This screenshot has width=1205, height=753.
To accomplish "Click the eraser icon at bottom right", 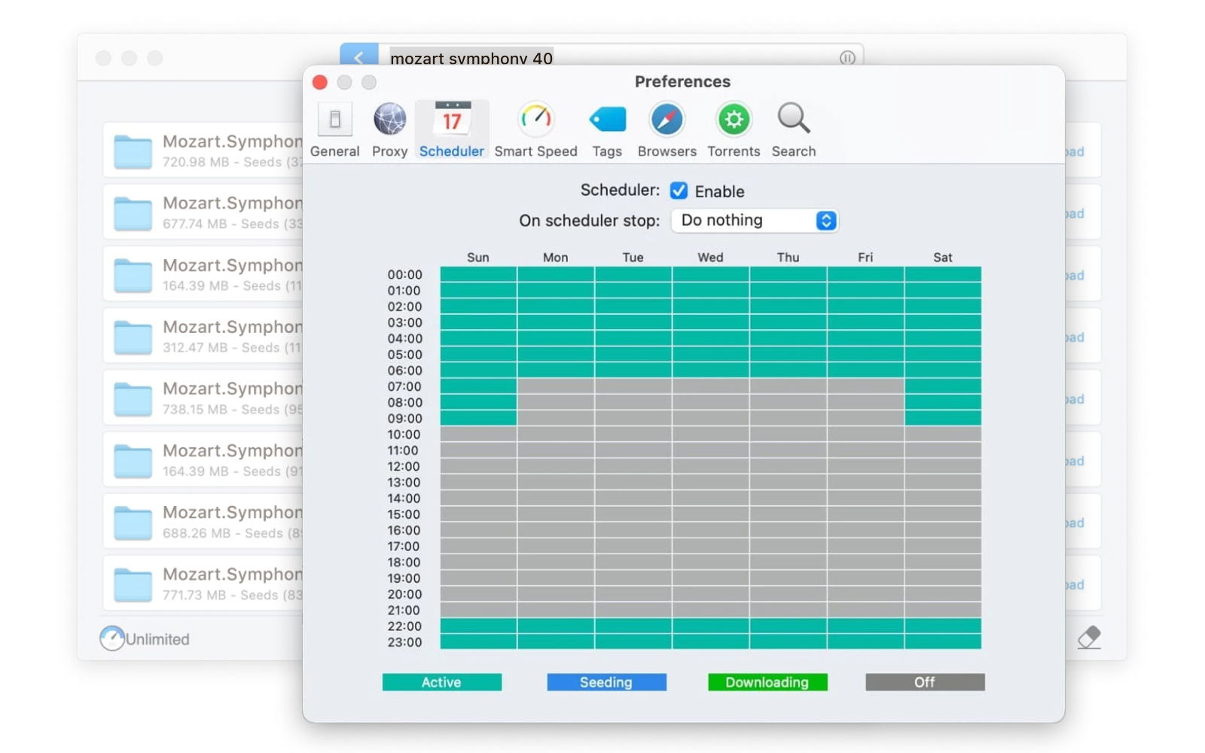I will (1089, 637).
